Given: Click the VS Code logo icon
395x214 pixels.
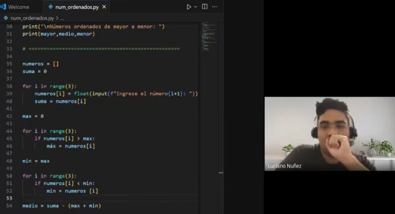Looking at the screenshot, I should [x=3, y=6].
